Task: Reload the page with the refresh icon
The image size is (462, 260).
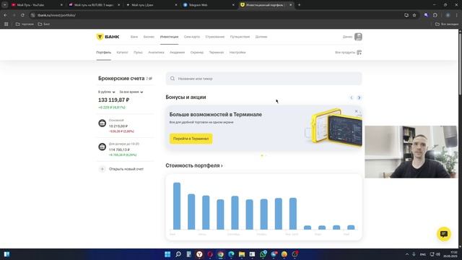Action: [22, 15]
